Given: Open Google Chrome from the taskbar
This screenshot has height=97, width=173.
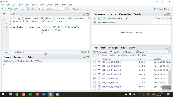Looking at the screenshot, I should coord(17,94).
